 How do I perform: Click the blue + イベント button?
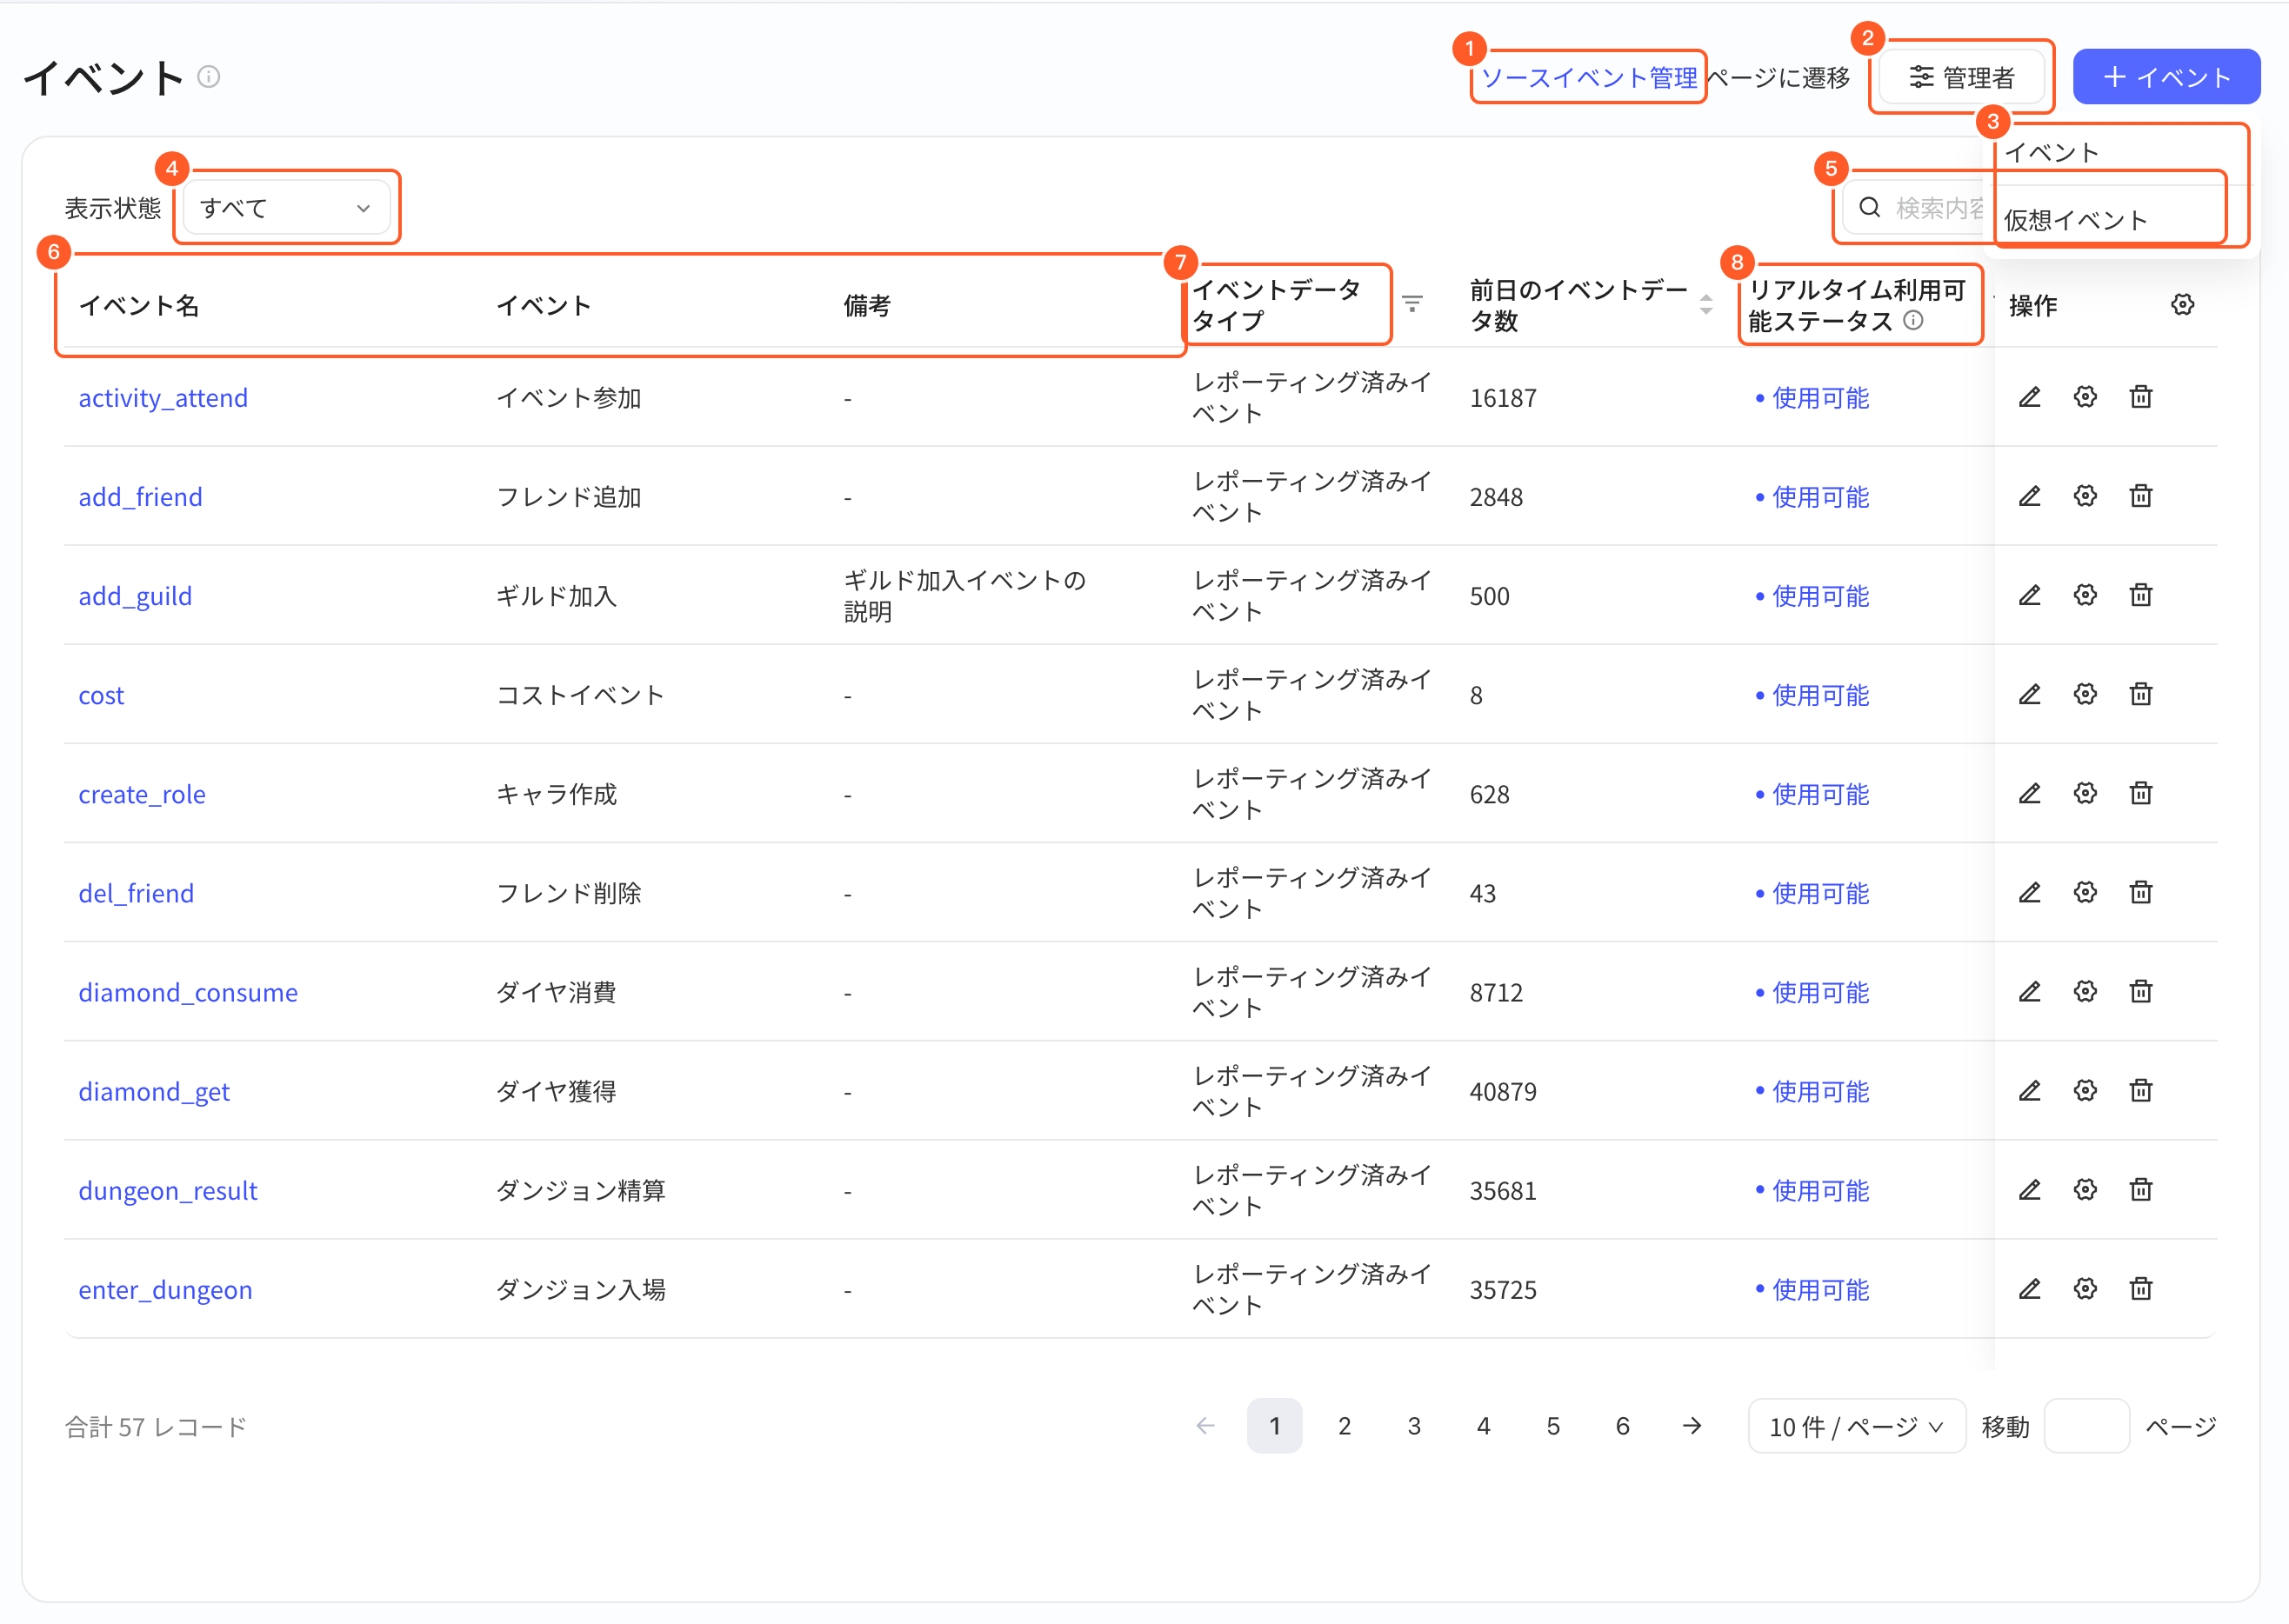pos(2166,77)
